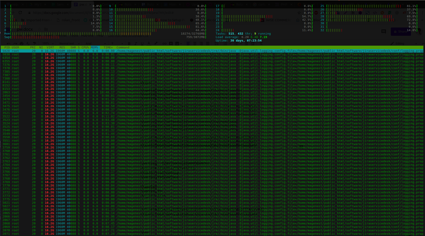Select process row with PID 7378
This screenshot has width=425, height=236.
(212, 68)
